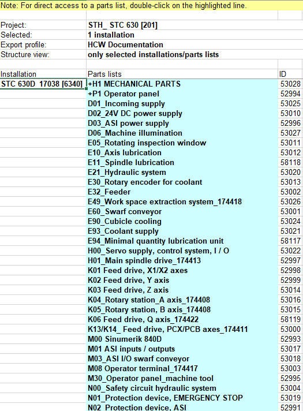Click the ID cell 58118
Viewport: 303px width, 411px height.
[290, 163]
